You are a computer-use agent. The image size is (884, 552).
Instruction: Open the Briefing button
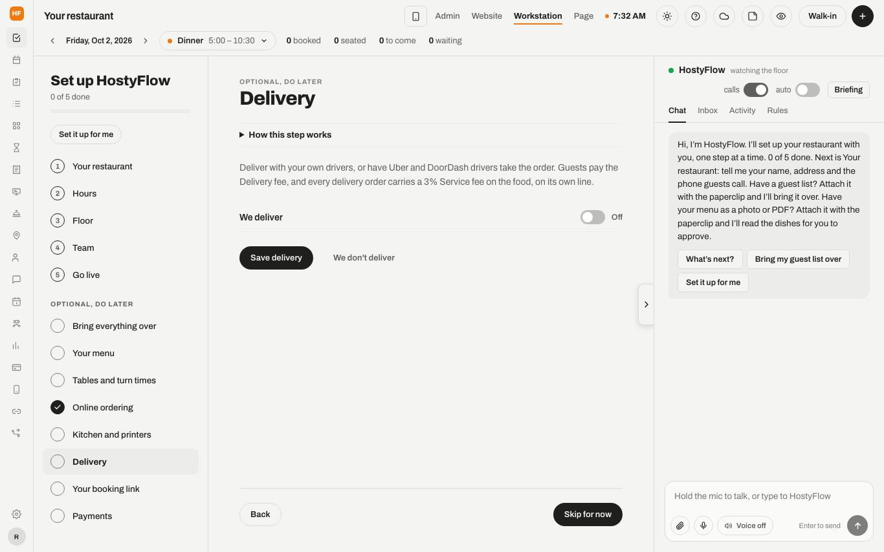(x=848, y=90)
